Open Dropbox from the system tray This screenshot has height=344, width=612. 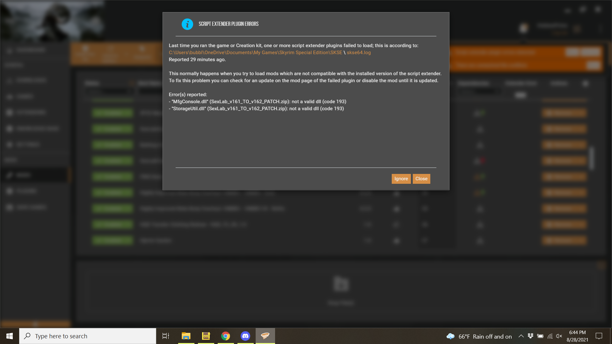click(x=530, y=336)
